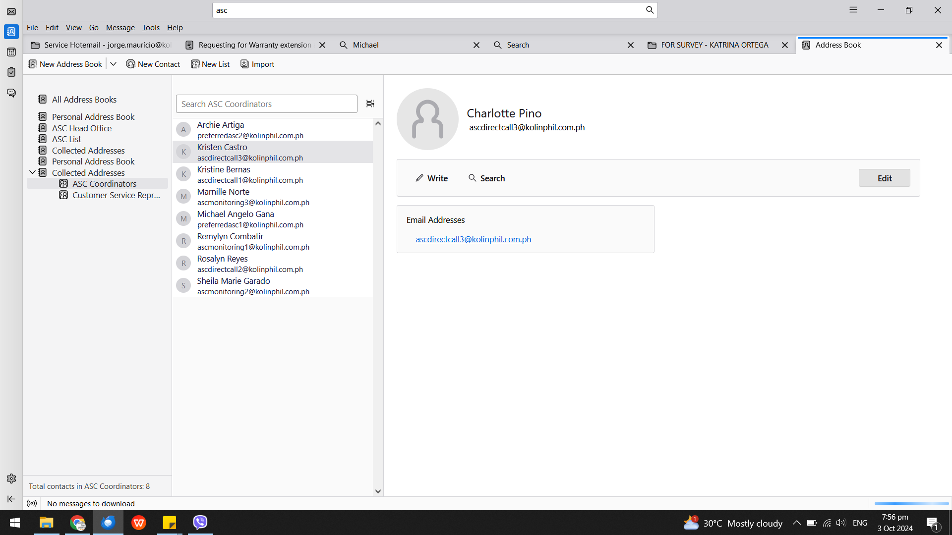Open the ascdirectcall3 email address link
This screenshot has width=952, height=535.
[473, 239]
